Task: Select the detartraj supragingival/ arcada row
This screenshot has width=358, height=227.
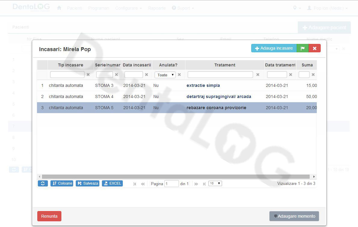Action: [177, 97]
